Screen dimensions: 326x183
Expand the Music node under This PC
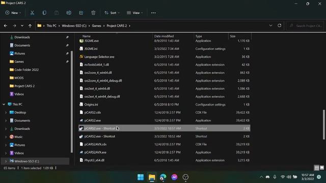pos(6,137)
